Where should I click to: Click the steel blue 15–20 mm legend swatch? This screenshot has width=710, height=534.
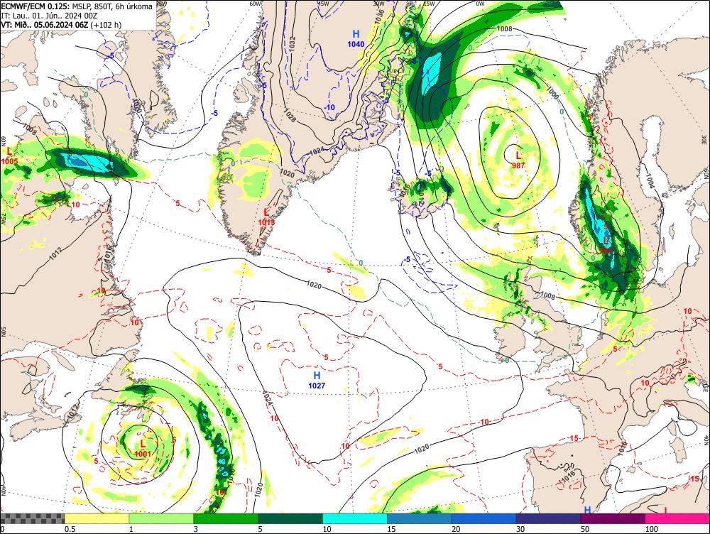click(x=420, y=518)
